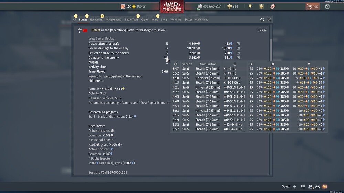This screenshot has height=193, width=344.
Task: Click Silver Lions balance 406,660,617
Action: [209, 6]
